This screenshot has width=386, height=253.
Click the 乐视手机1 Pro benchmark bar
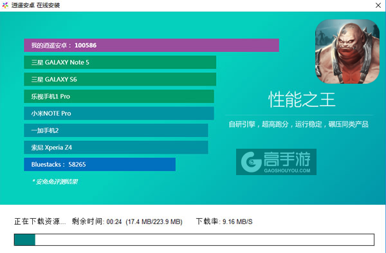point(119,97)
